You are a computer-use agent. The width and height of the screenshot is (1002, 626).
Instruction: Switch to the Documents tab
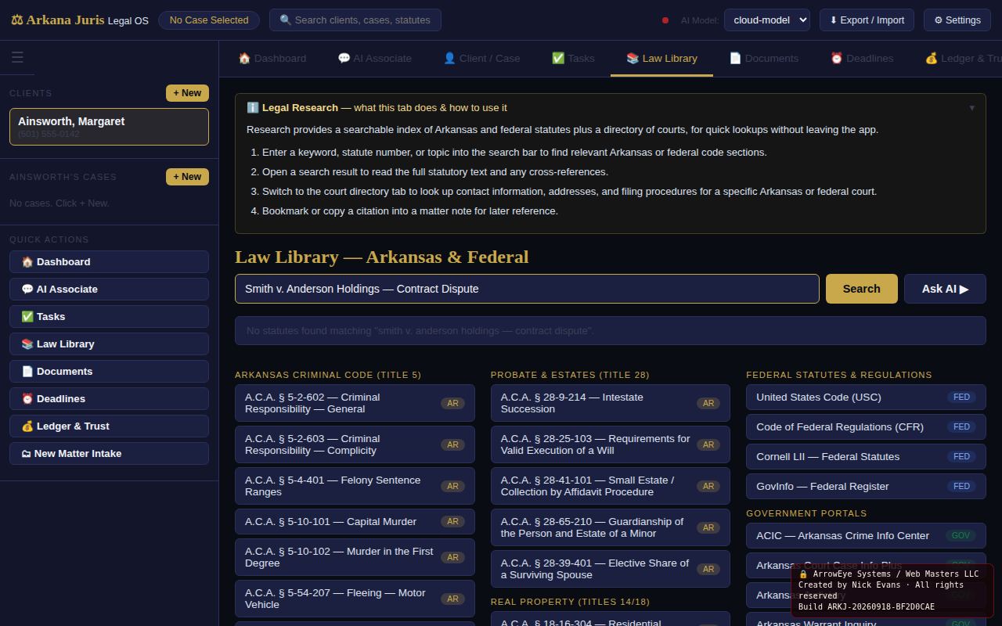click(763, 58)
